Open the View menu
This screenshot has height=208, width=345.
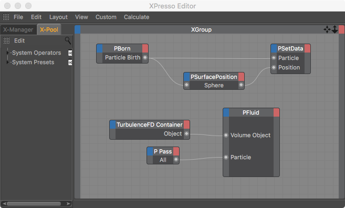tap(81, 17)
